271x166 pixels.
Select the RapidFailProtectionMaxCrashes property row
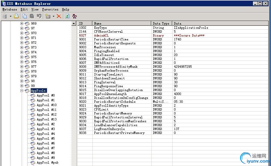(173, 121)
